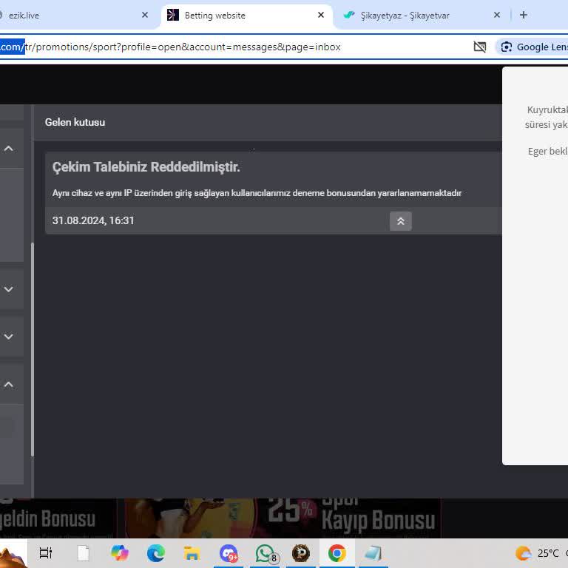Open File Explorer from the taskbar
The width and height of the screenshot is (568, 568).
pos(192,553)
